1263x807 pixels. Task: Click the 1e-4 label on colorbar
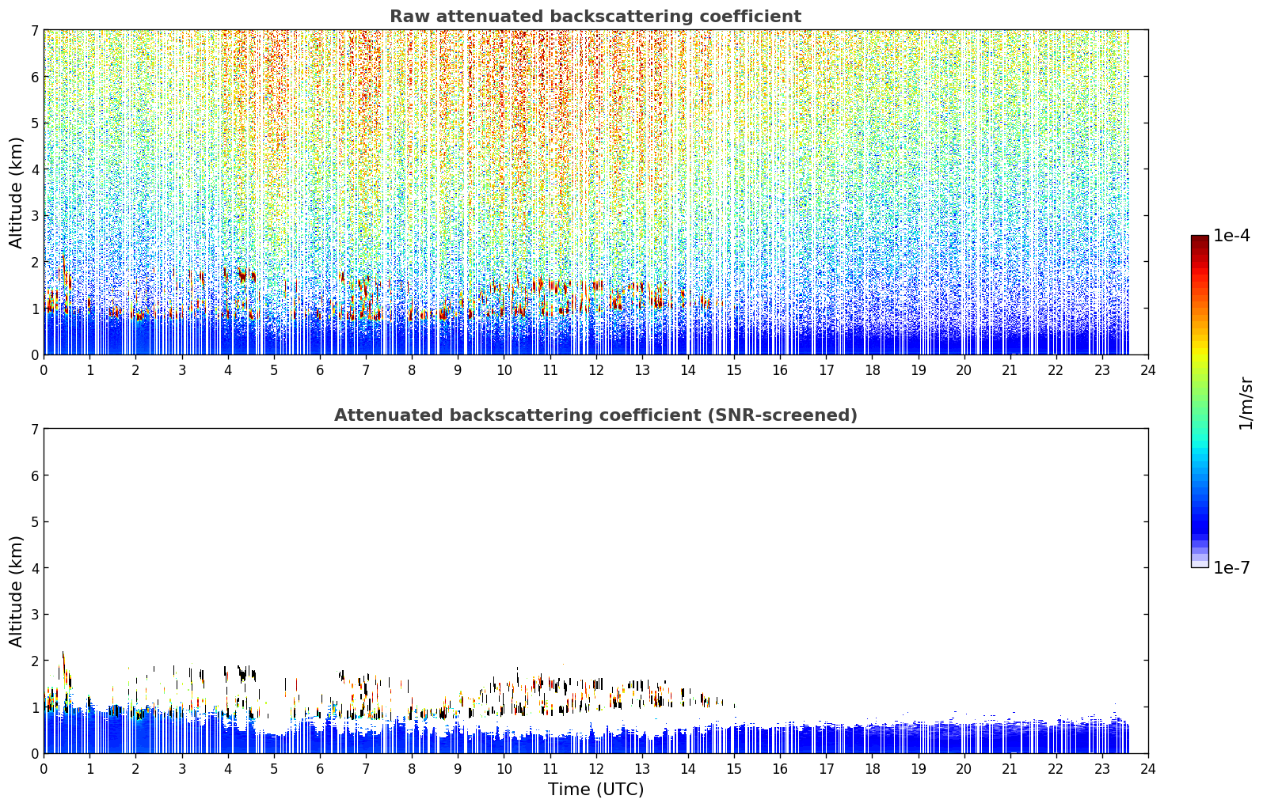click(x=1231, y=236)
